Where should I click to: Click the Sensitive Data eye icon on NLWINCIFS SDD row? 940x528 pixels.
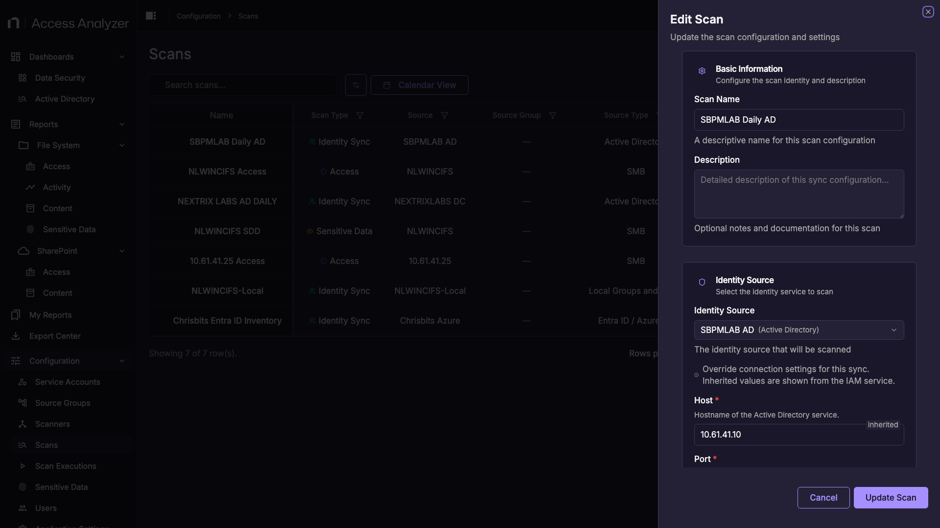click(x=309, y=231)
